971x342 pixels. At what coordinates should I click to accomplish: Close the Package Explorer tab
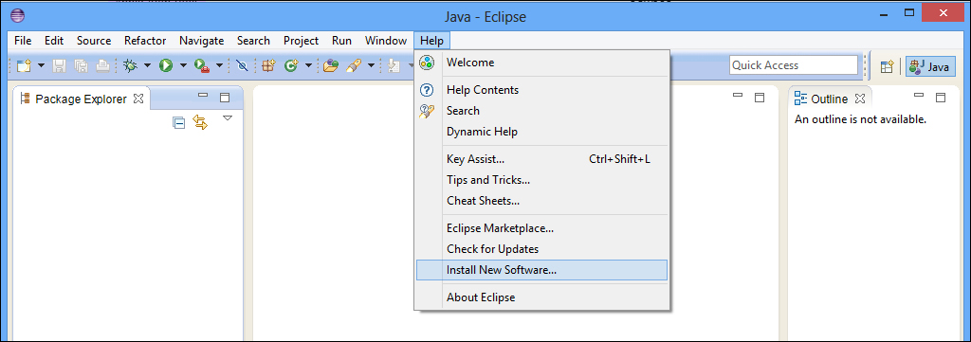point(138,99)
